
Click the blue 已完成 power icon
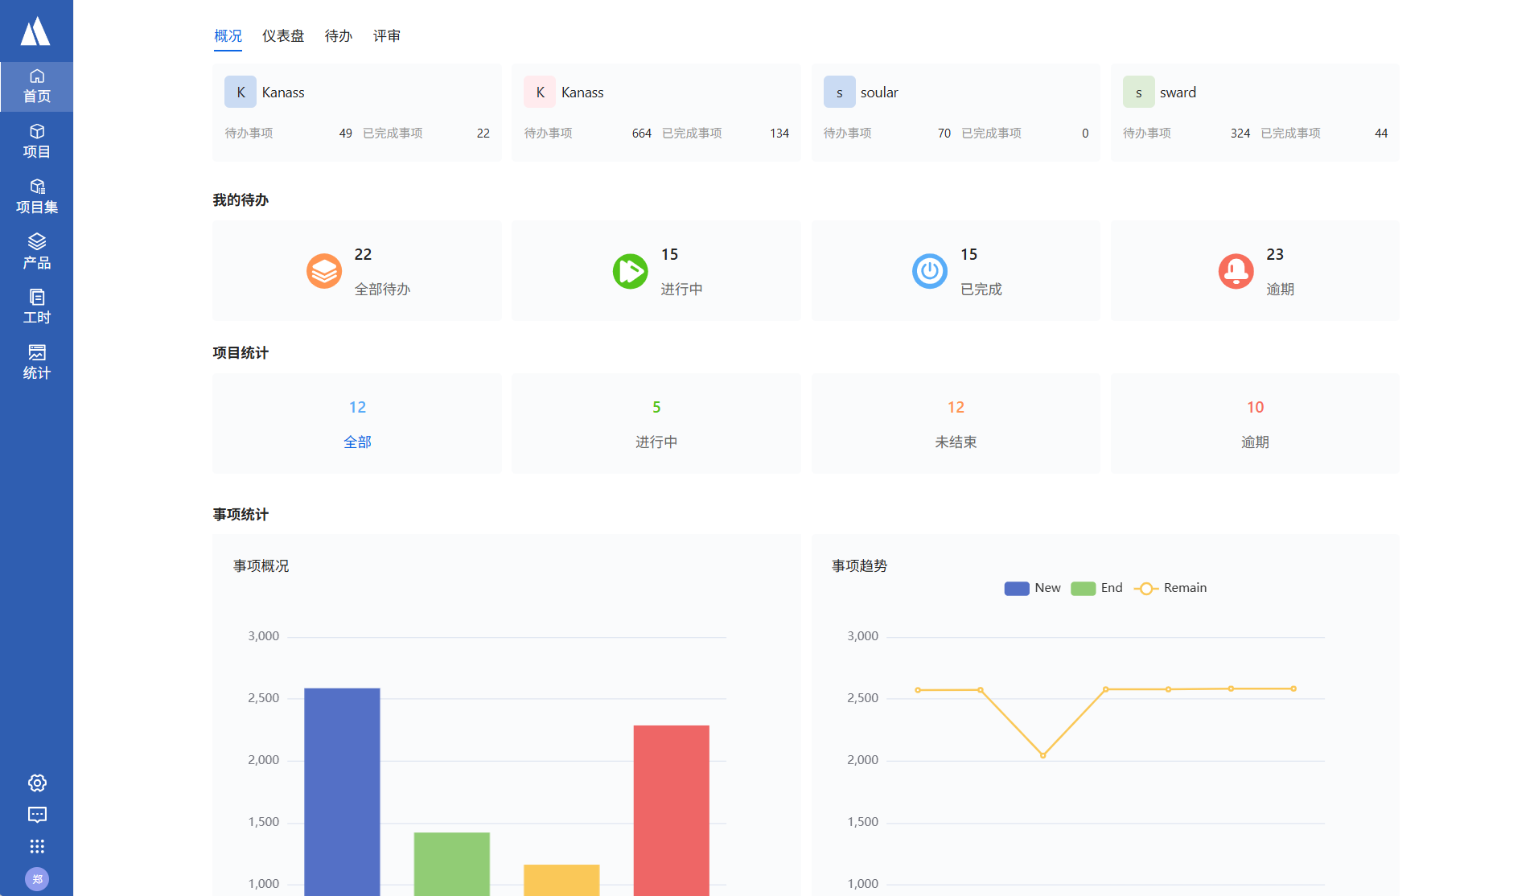click(930, 271)
